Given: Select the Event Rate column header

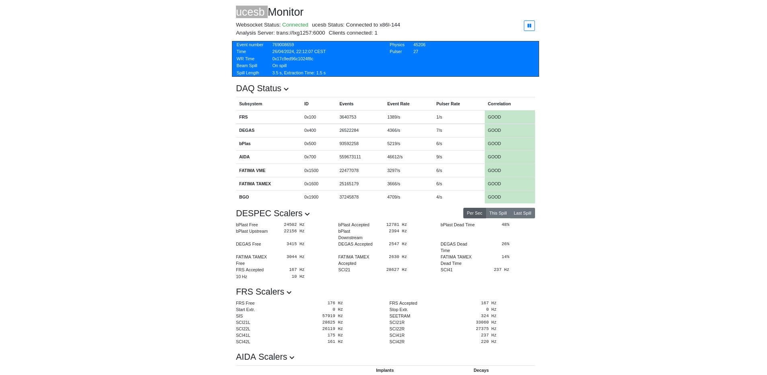Looking at the screenshot, I should click(398, 104).
